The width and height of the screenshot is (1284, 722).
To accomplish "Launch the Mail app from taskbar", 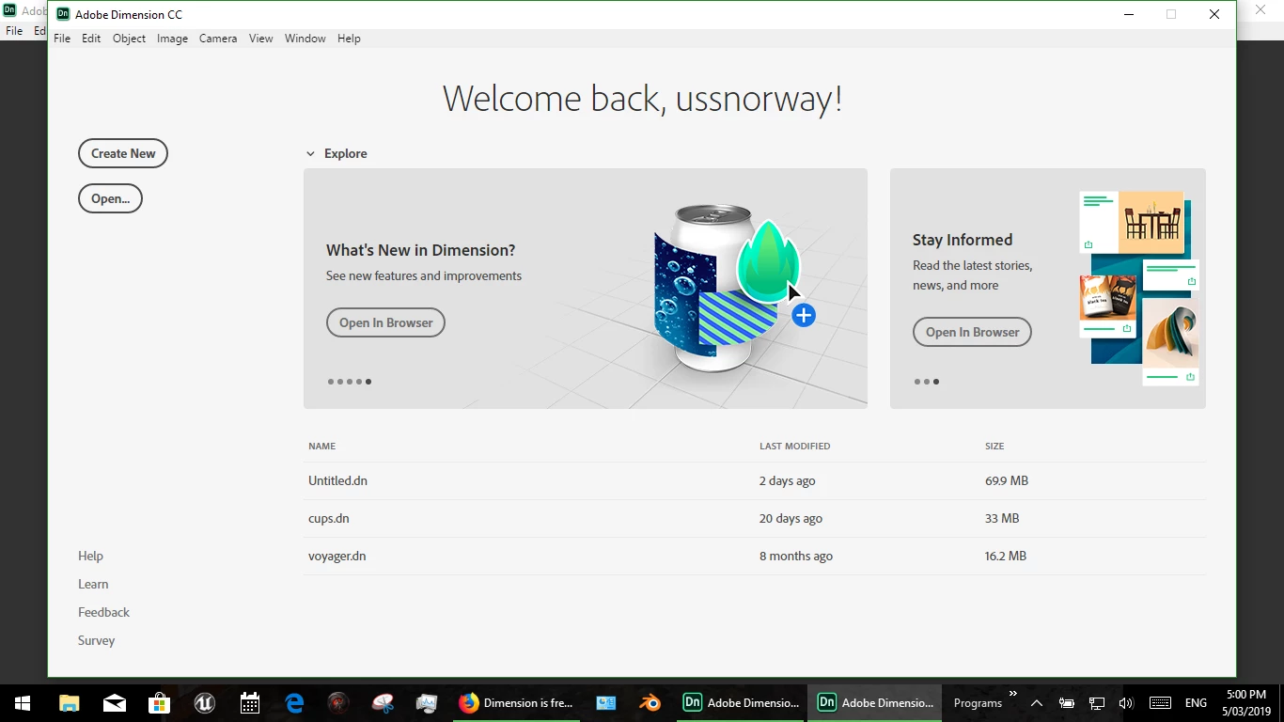I will coord(115,702).
